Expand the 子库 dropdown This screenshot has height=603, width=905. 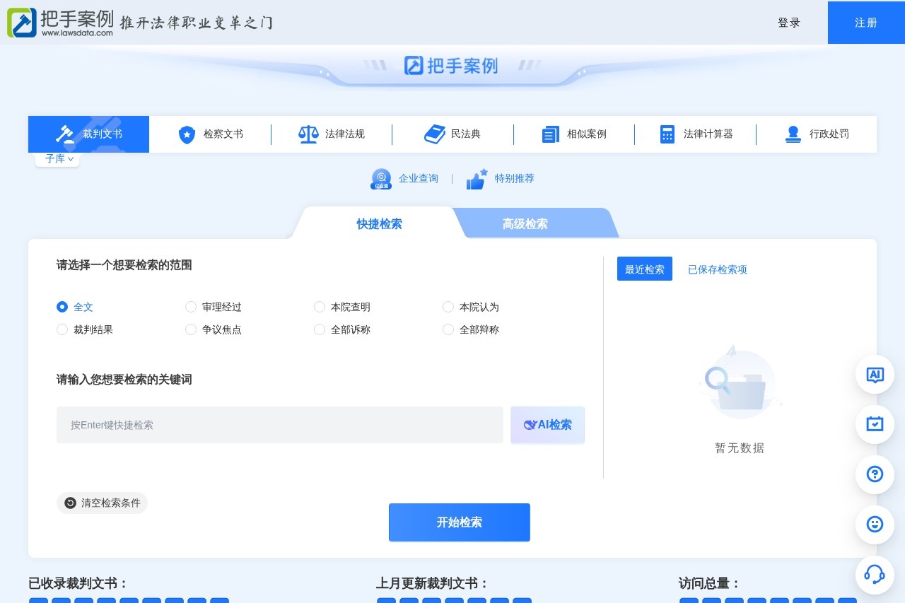(x=57, y=158)
